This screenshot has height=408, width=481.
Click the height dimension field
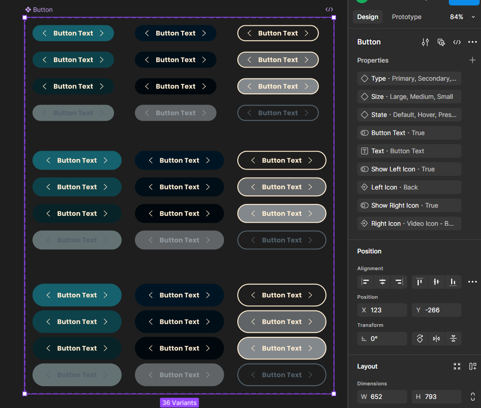pyautogui.click(x=437, y=397)
